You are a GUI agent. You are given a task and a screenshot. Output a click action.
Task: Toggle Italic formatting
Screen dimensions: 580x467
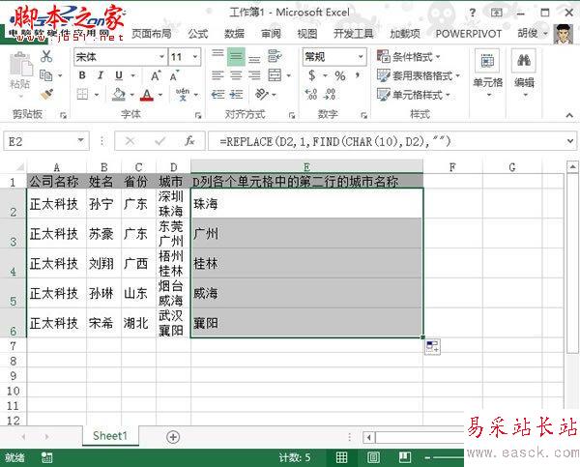click(101, 75)
